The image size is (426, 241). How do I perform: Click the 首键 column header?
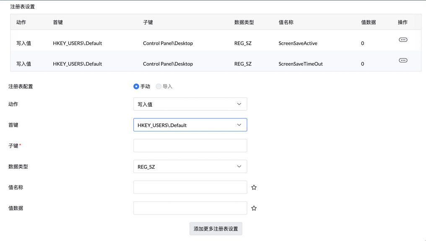tap(58, 22)
